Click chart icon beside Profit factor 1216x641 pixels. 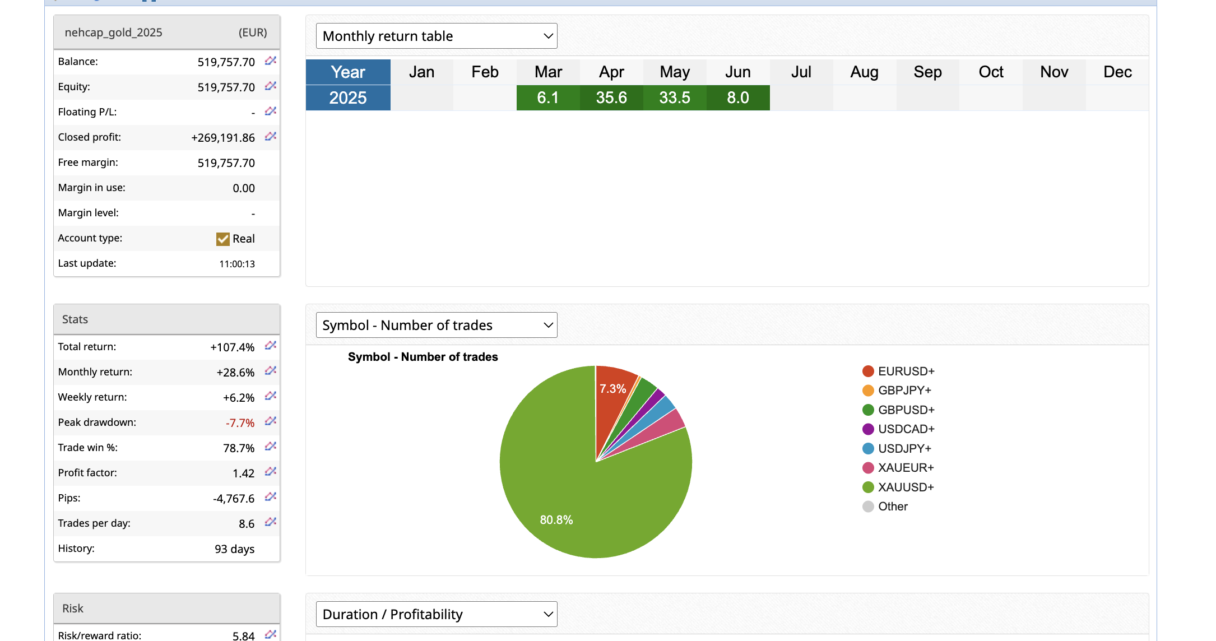(x=271, y=471)
